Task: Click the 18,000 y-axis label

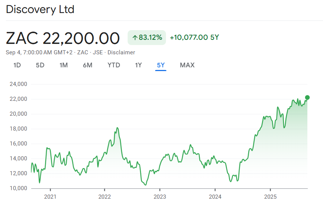Action: [18, 129]
